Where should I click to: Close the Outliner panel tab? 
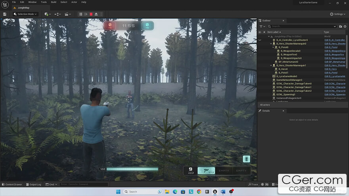283,21
